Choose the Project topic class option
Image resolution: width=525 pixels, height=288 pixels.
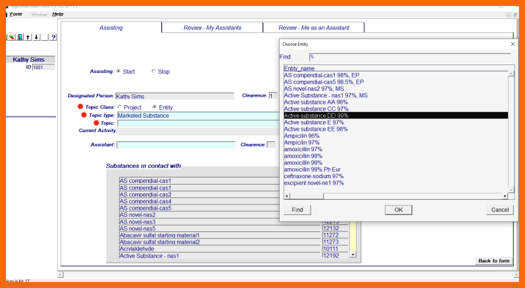pyautogui.click(x=120, y=107)
